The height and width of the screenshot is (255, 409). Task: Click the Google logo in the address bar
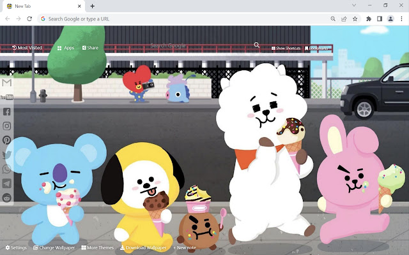tap(43, 18)
